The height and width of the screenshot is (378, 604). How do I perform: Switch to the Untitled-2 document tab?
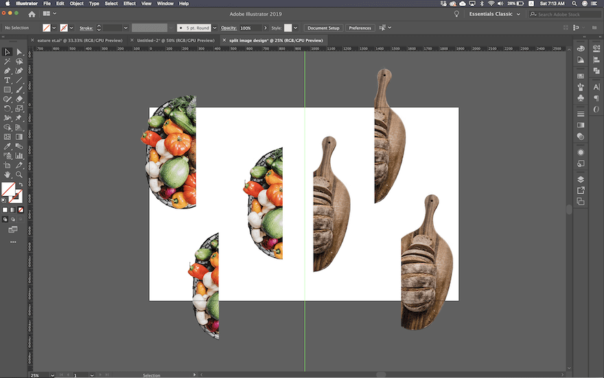[x=174, y=40]
